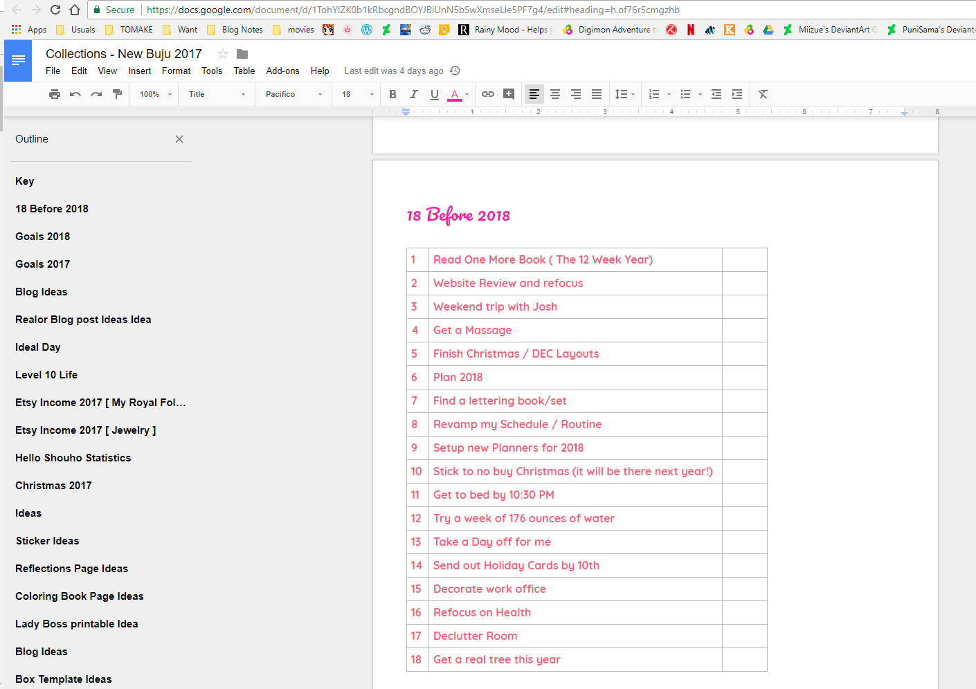The image size is (976, 689).
Task: Close the Outline panel
Action: (x=179, y=139)
